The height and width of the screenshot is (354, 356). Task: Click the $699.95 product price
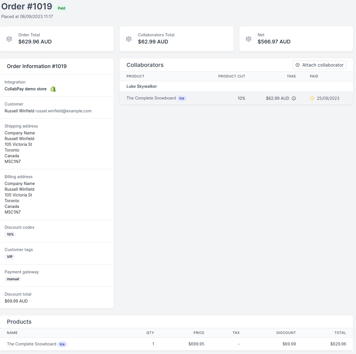pyautogui.click(x=196, y=344)
